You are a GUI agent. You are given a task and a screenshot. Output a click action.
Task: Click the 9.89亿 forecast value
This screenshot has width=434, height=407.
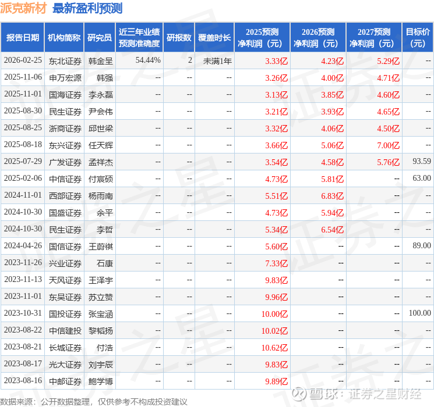pyautogui.click(x=277, y=381)
